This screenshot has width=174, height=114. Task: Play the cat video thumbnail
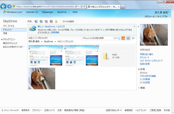42,78
